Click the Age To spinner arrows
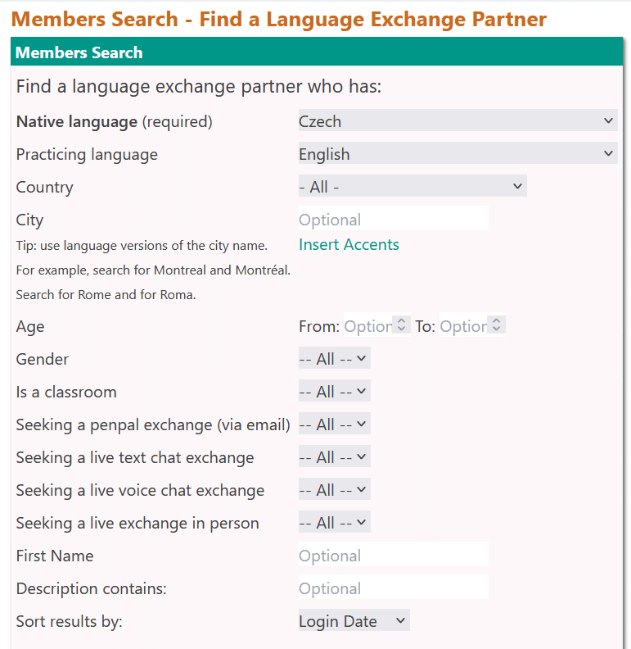The width and height of the screenshot is (631, 649). [x=497, y=326]
